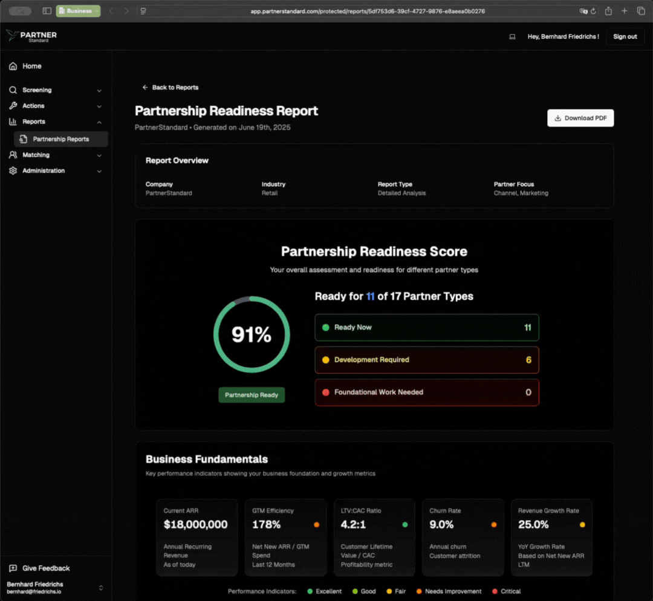Open a new tab with plus icon
Viewport: 653px width, 601px height.
625,11
